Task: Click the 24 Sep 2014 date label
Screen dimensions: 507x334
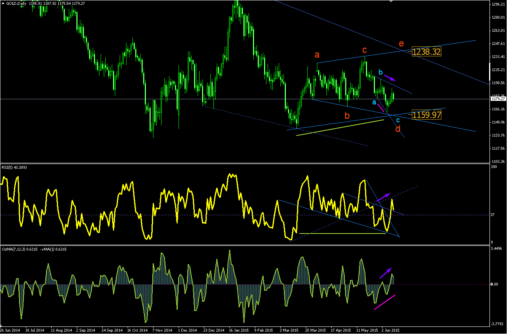Action: [111, 330]
